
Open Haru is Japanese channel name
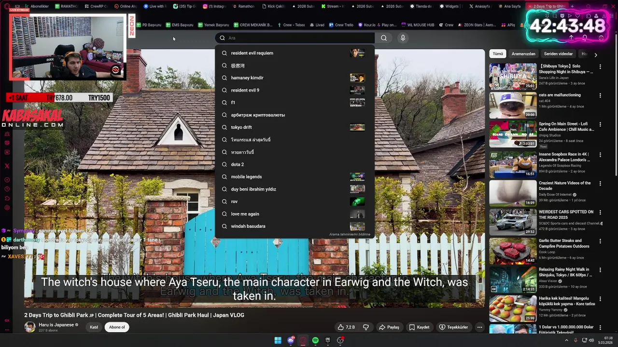[x=56, y=325]
